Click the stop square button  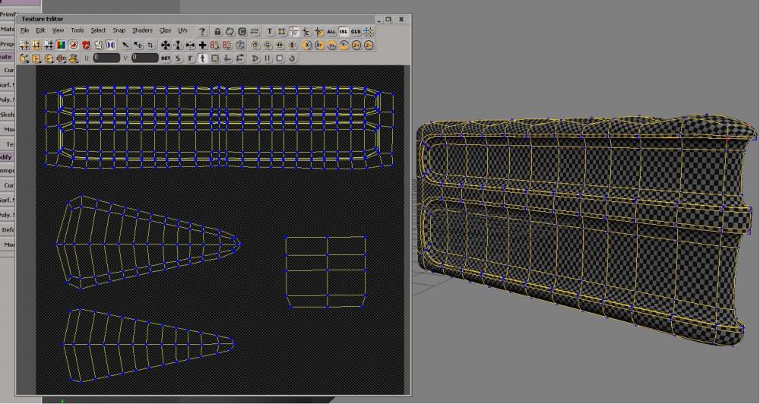(280, 58)
